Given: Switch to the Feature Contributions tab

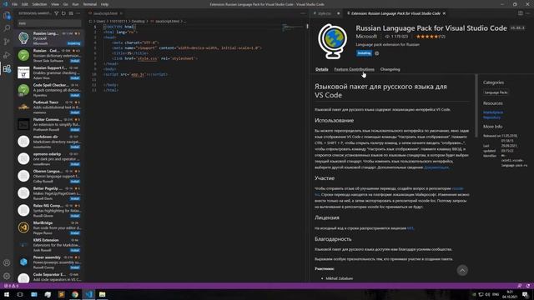Looking at the screenshot, I should [354, 69].
